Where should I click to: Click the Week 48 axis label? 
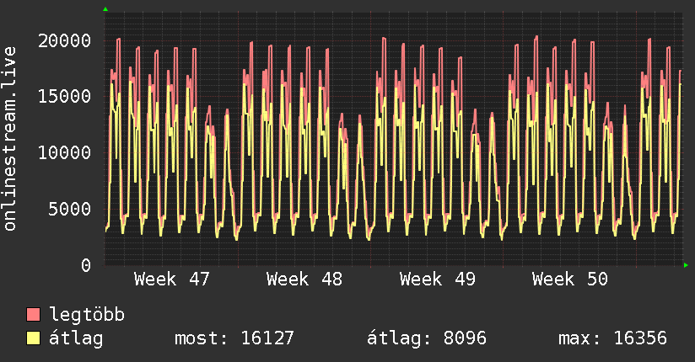tap(304, 279)
